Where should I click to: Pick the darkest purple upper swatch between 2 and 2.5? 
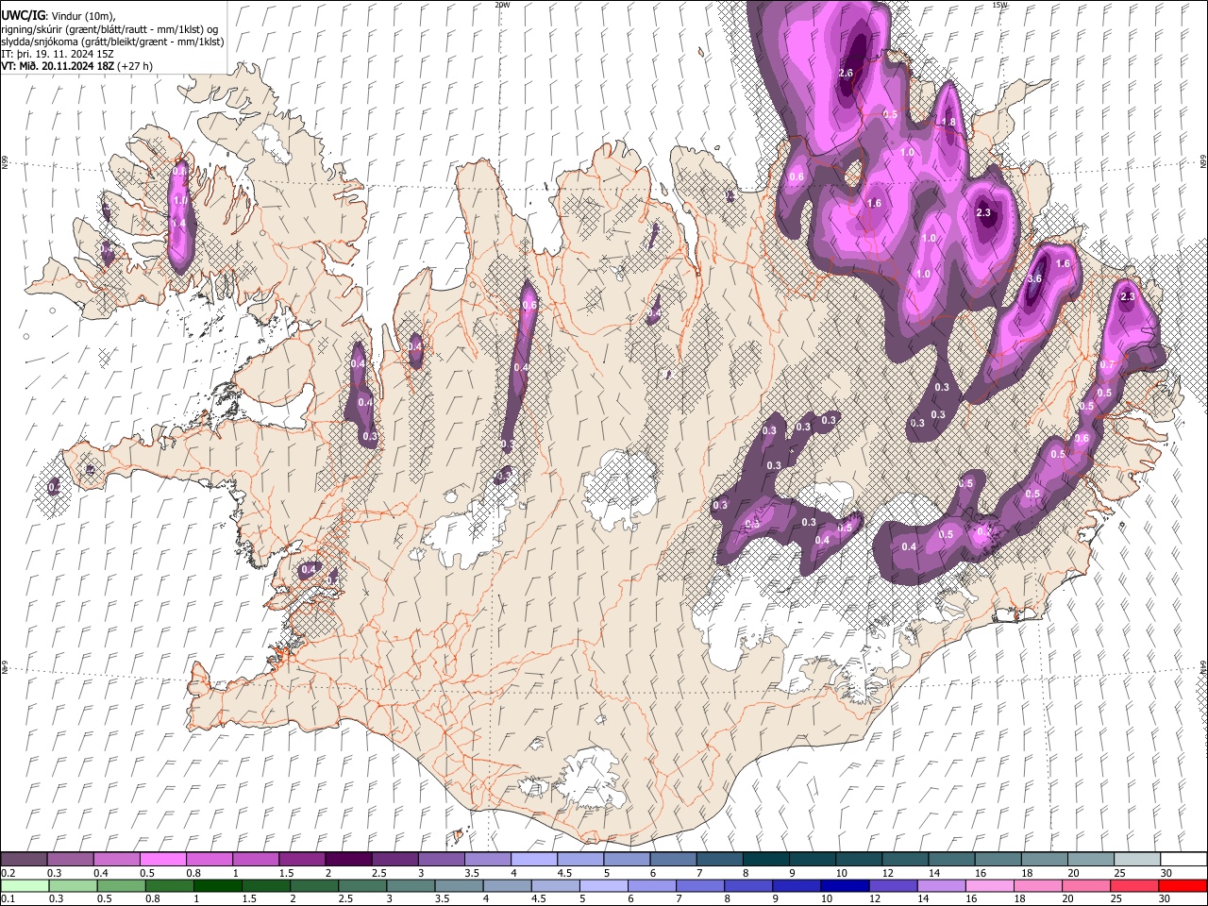pos(347,859)
